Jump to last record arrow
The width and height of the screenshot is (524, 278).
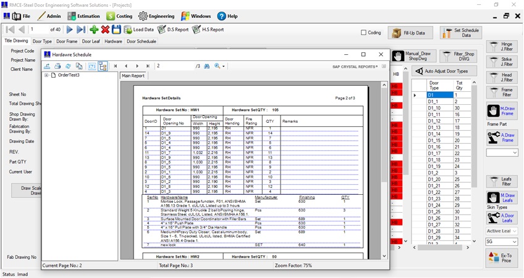(x=81, y=30)
